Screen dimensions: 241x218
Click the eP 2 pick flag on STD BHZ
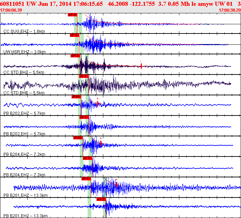75,56
